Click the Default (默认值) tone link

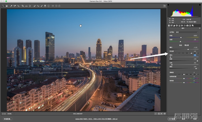pyautogui.click(x=186, y=45)
